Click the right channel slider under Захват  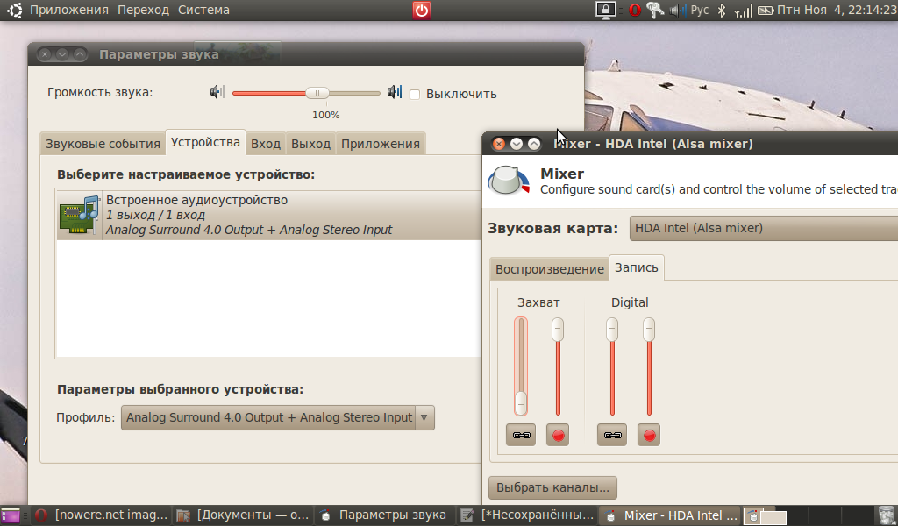[x=558, y=366]
